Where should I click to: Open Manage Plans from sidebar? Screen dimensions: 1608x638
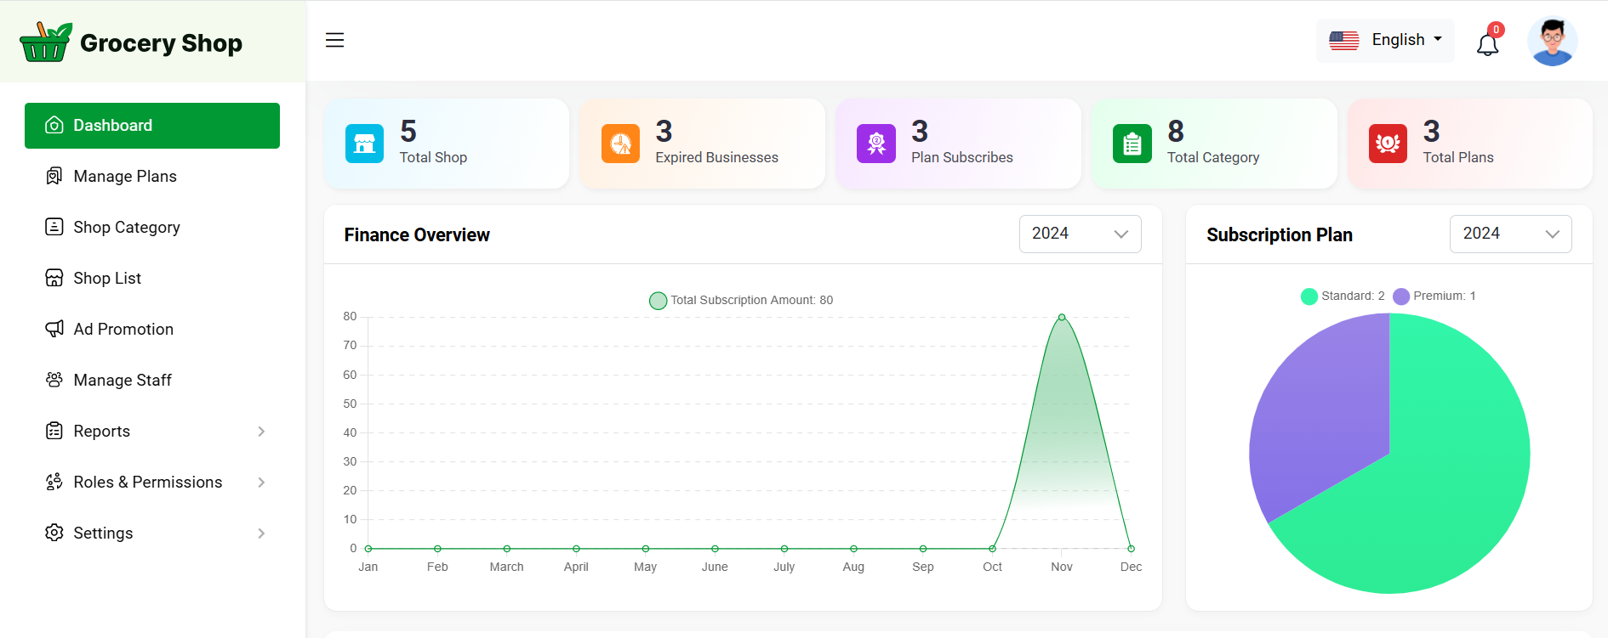click(125, 177)
